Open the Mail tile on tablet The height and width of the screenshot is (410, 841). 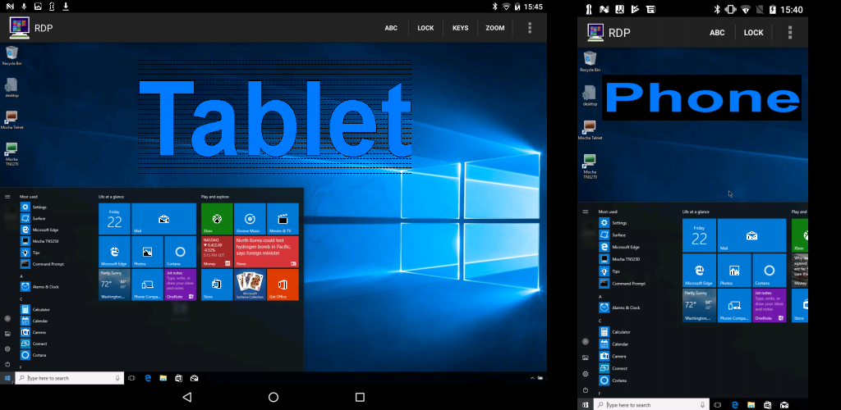click(163, 218)
